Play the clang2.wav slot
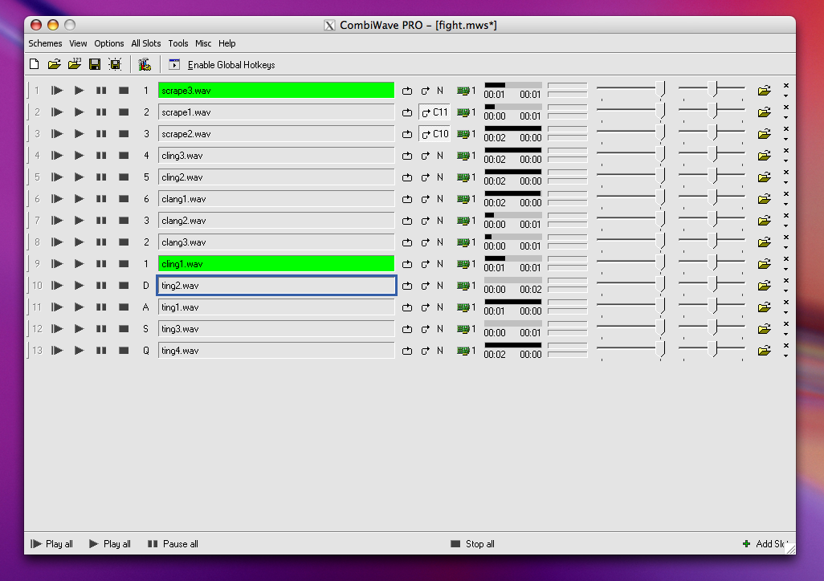The width and height of the screenshot is (824, 581). tap(78, 221)
